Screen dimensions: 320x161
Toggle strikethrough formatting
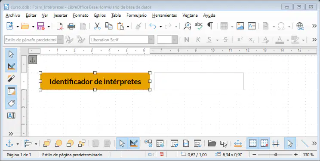coord(225,40)
